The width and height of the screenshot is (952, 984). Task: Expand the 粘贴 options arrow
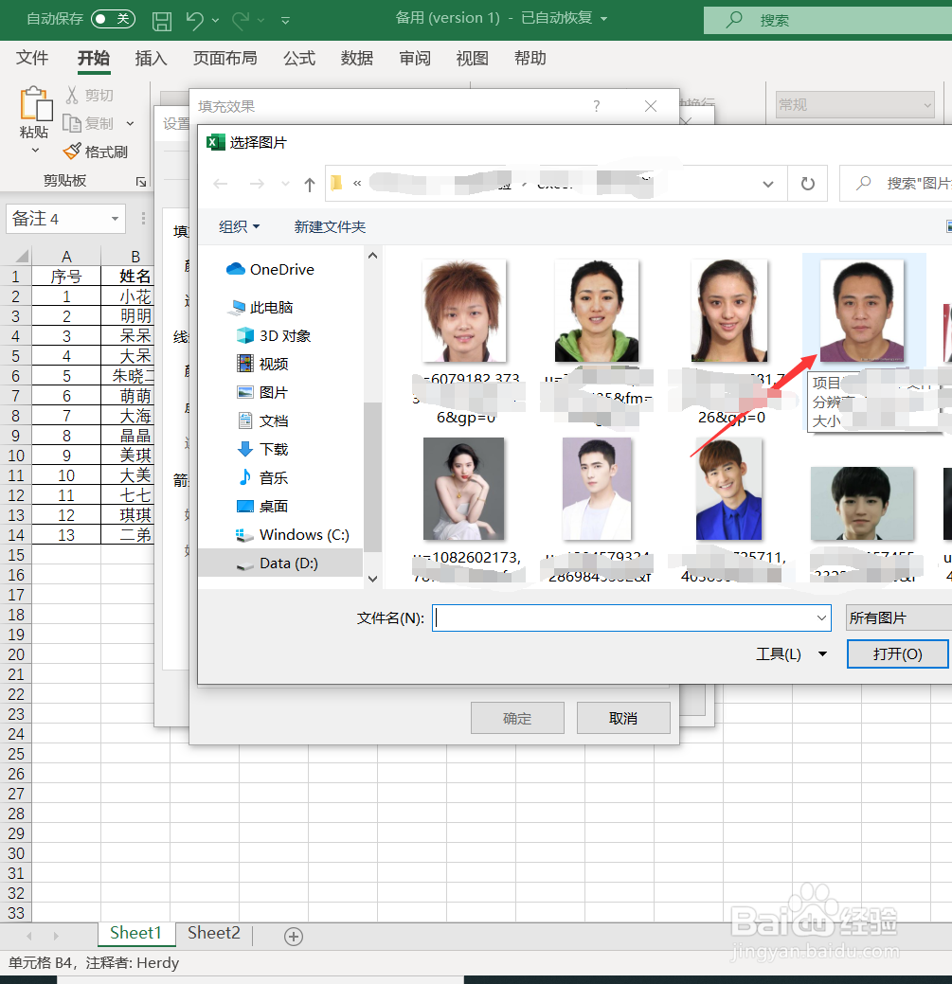35,150
